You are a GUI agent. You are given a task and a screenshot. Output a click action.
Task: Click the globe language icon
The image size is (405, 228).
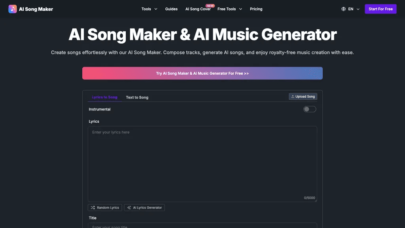[x=343, y=9]
